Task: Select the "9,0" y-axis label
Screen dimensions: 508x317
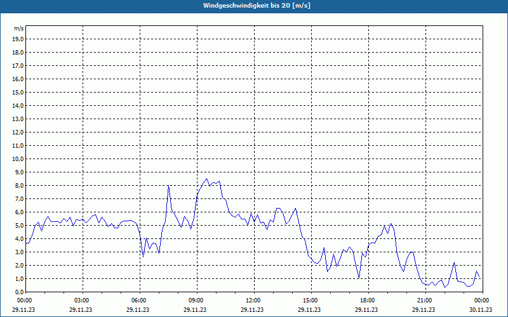Action: point(20,172)
